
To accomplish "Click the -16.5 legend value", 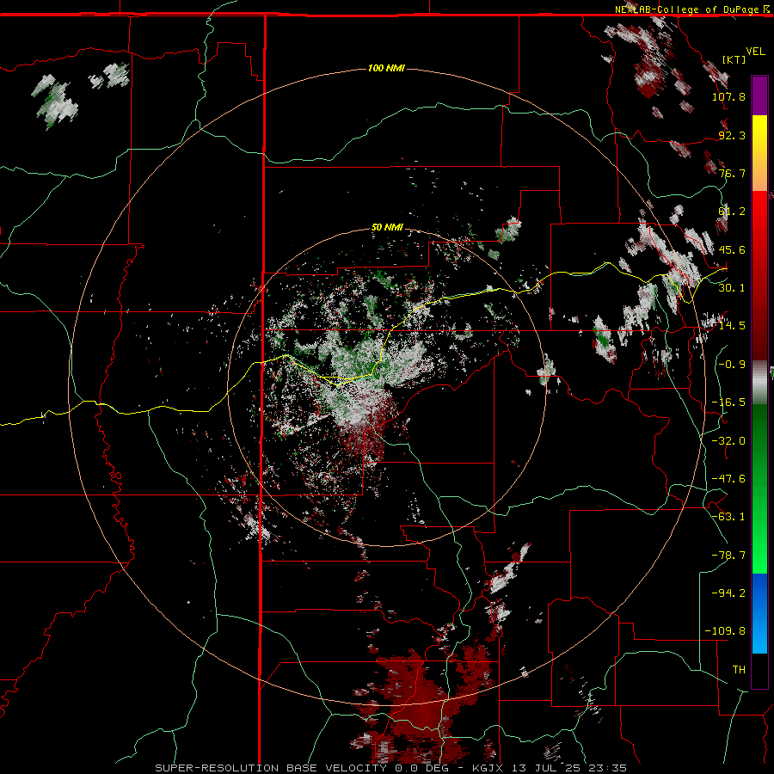I will 728,402.
